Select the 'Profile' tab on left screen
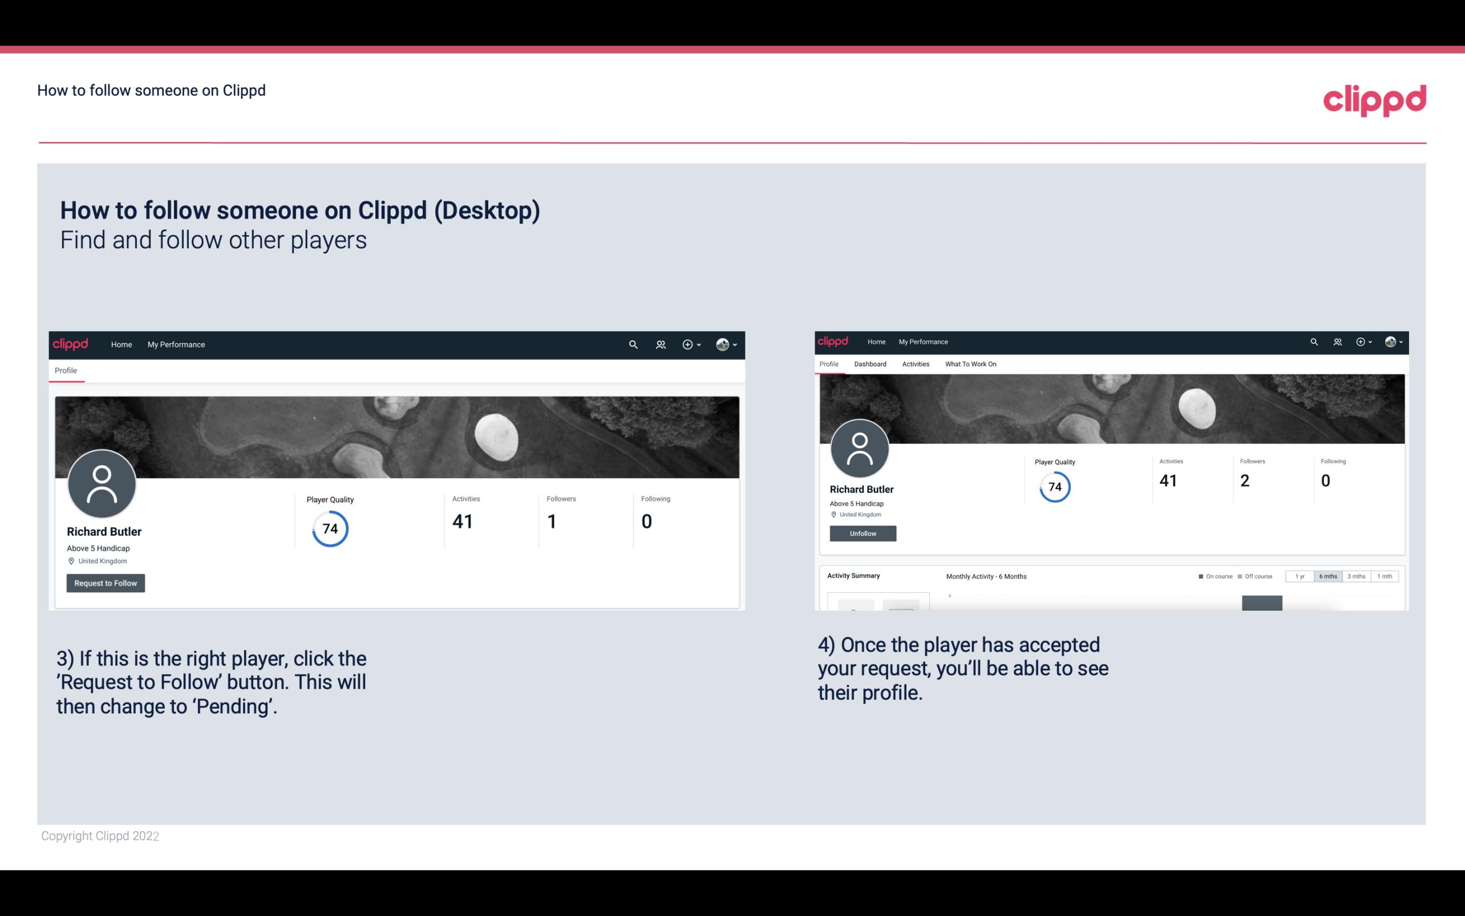1465x916 pixels. point(66,370)
